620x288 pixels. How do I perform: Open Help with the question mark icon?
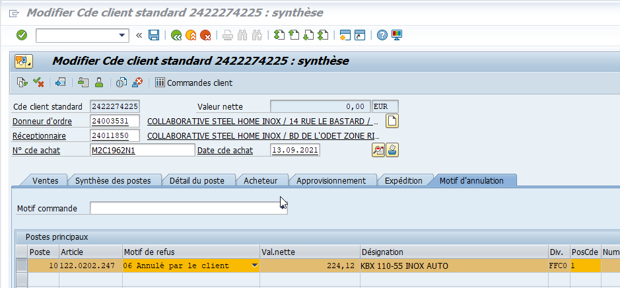[x=382, y=35]
